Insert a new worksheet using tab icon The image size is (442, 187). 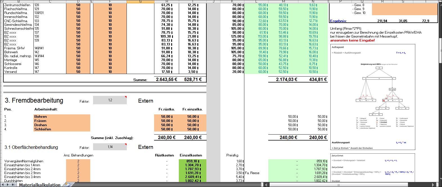tap(68, 185)
